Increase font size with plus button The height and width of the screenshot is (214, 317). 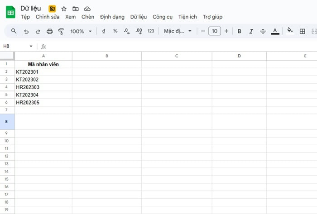(x=226, y=31)
